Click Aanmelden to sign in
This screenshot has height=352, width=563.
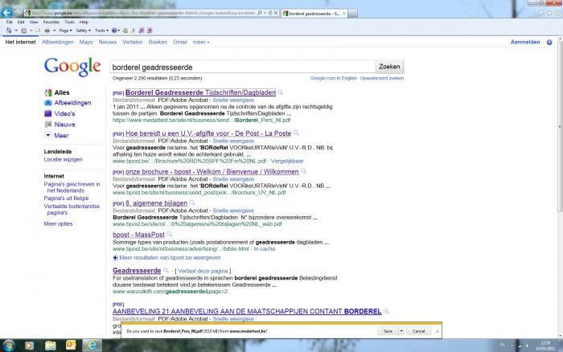point(525,42)
